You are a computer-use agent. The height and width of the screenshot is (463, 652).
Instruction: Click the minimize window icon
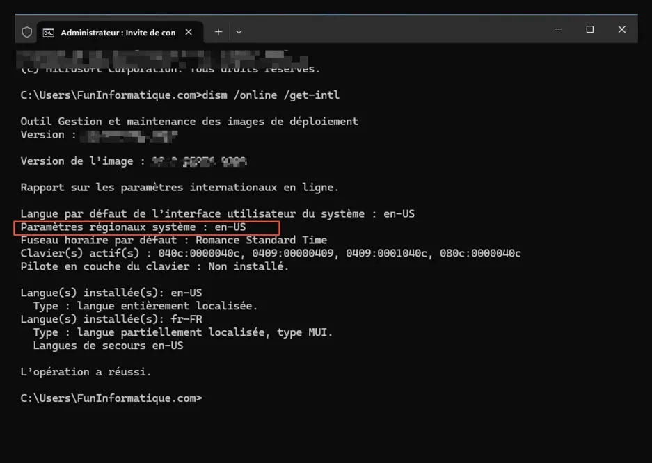[x=557, y=29]
